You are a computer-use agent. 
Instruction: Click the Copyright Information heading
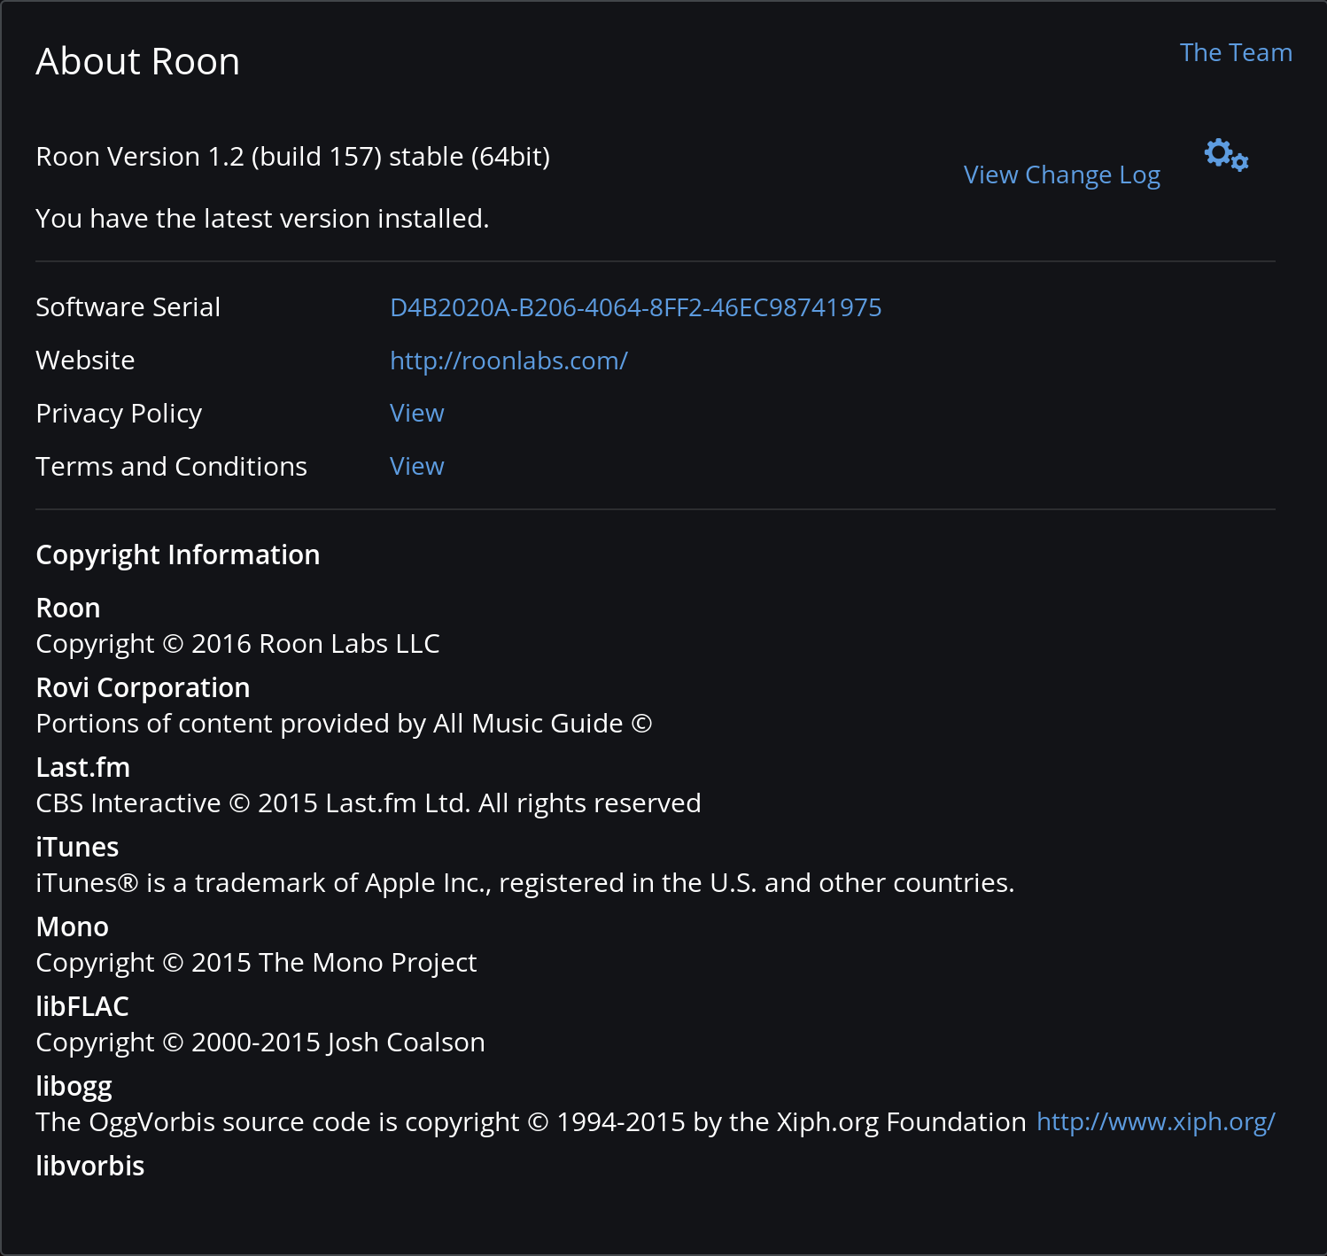tap(177, 555)
